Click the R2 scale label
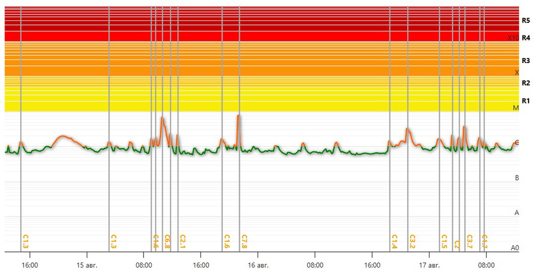533x274 pixels. coord(526,83)
